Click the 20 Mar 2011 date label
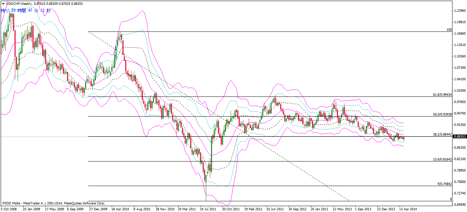This screenshot has height=212, width=467. [187, 209]
